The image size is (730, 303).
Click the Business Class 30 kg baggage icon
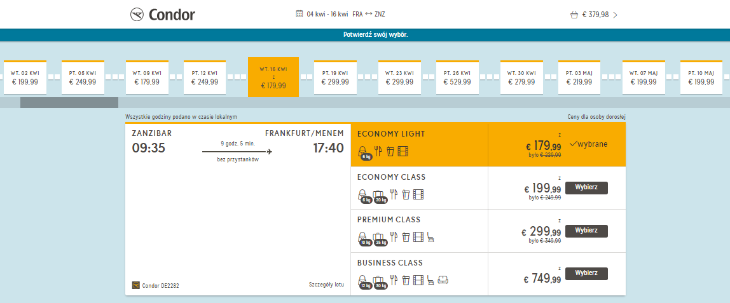[x=379, y=281]
